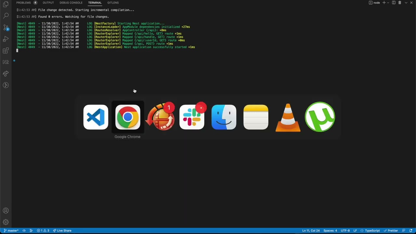Open the Search view in activity bar
Viewport: 416px width, 234px height.
(x=6, y=16)
